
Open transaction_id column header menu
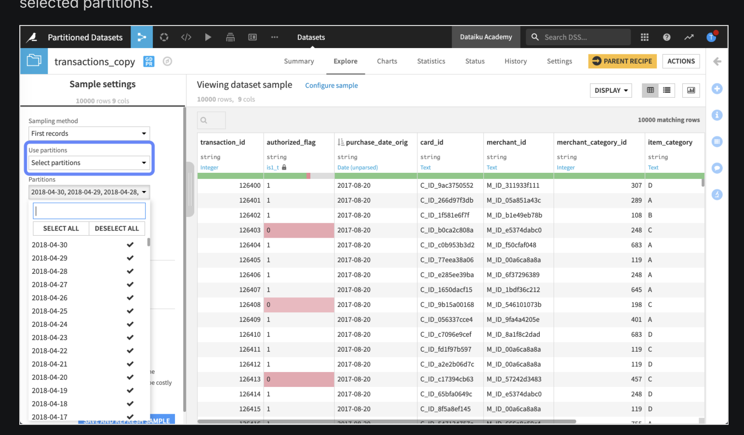223,142
